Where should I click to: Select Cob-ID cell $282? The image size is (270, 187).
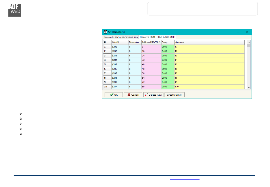coord(120,51)
